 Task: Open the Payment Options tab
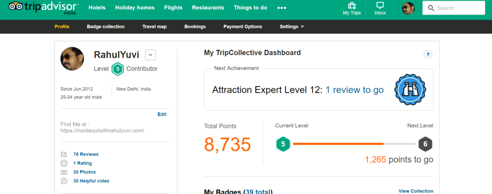(x=243, y=27)
